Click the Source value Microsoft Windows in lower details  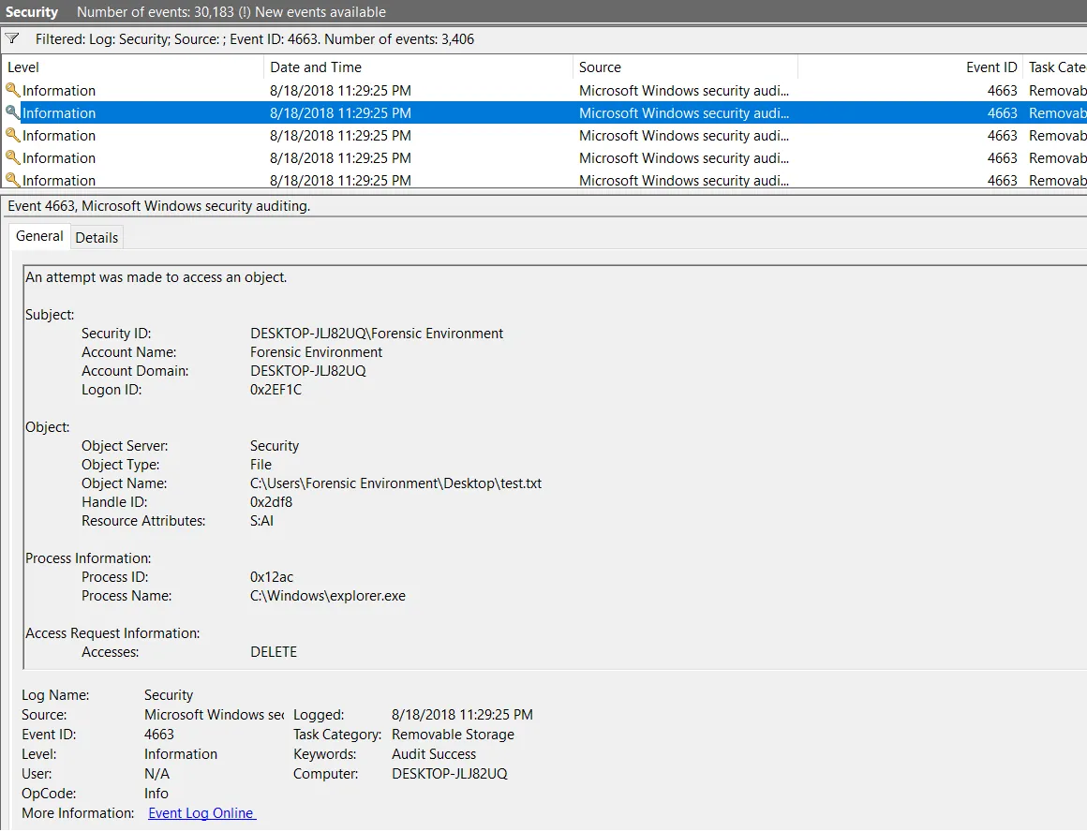click(x=215, y=715)
